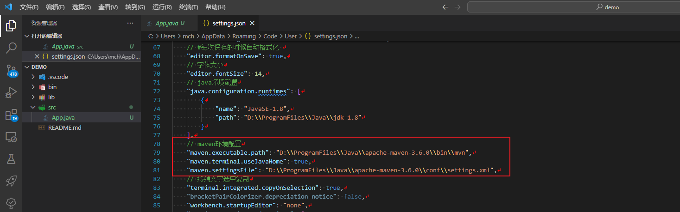The image size is (680, 212).
Task: Click the // maven环境配置 comment
Action: pos(214,144)
